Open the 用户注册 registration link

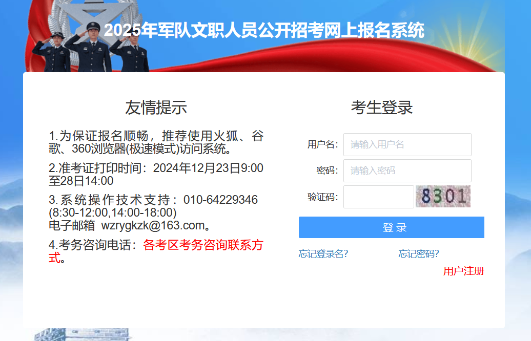pyautogui.click(x=464, y=271)
